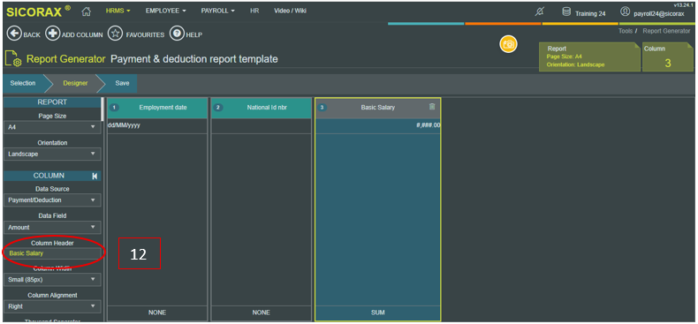Click the Report page size summary card
Screen dimensions: 698x324
(589, 57)
